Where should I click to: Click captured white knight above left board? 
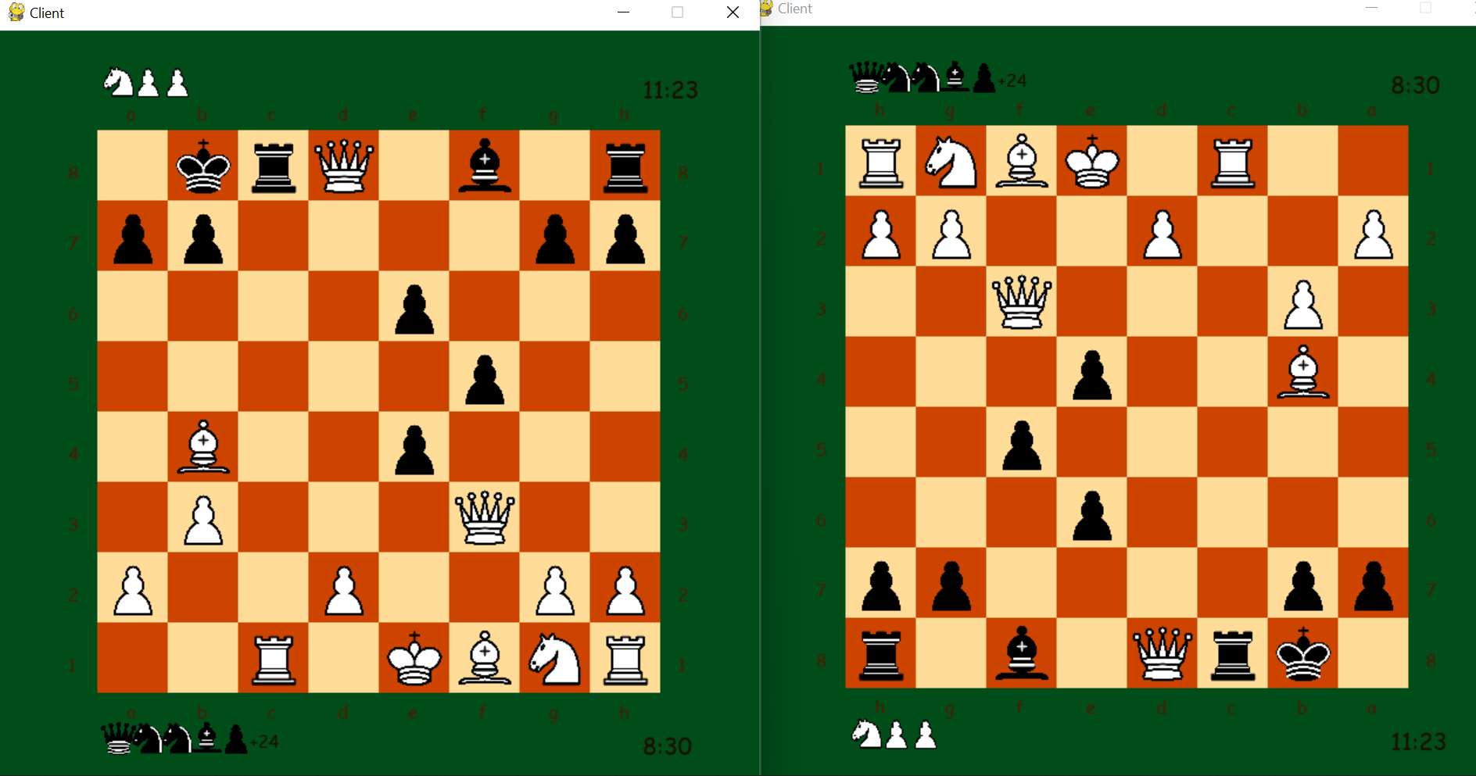coord(119,82)
